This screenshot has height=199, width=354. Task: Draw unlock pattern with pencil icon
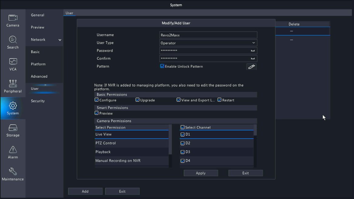tap(252, 67)
